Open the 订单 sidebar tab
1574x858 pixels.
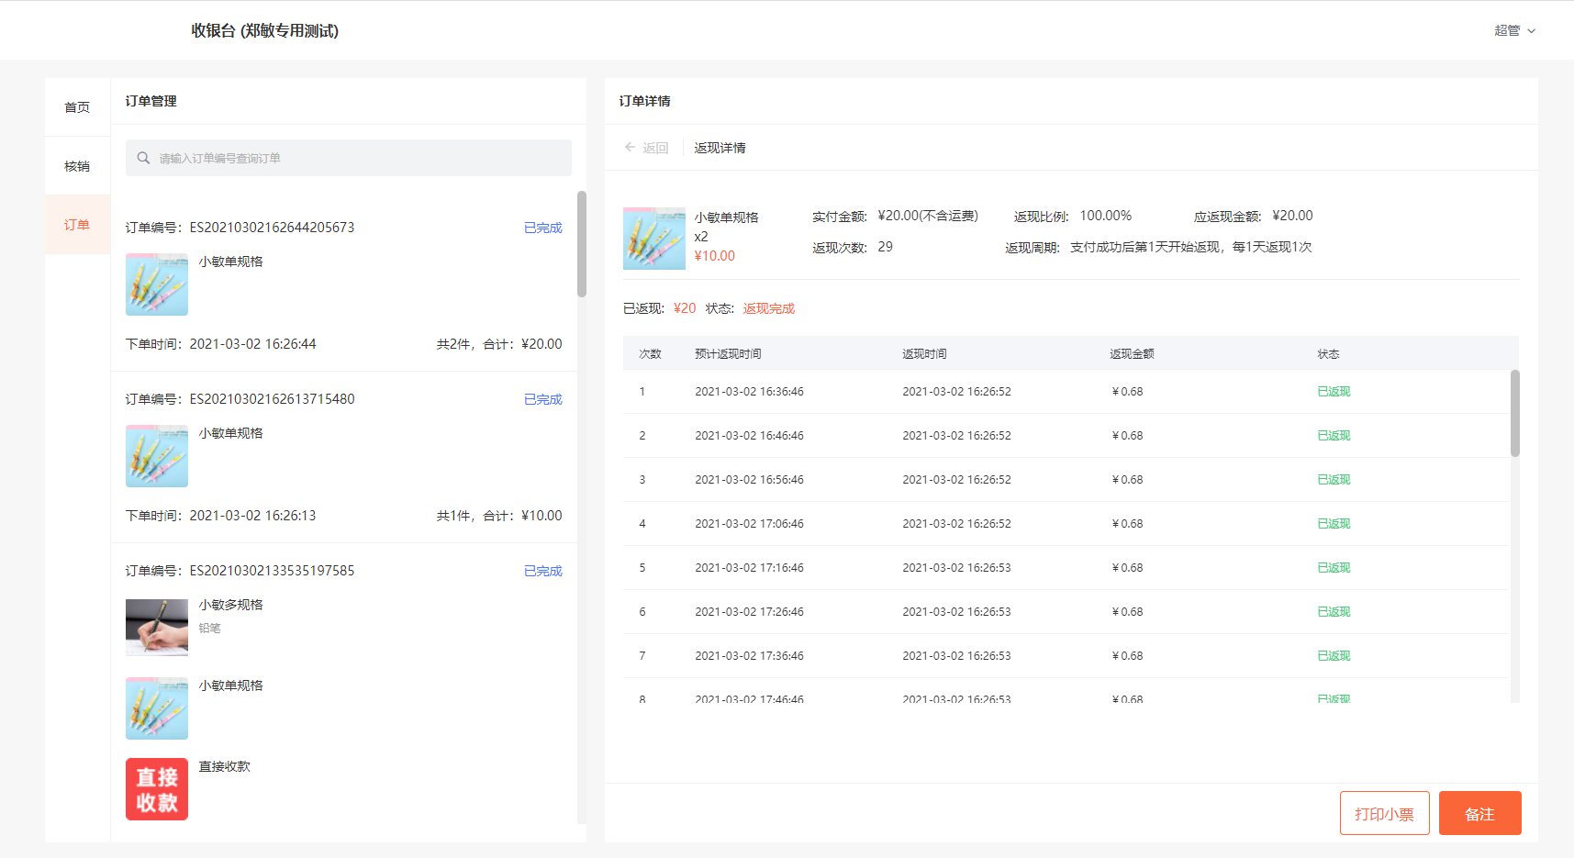(77, 225)
